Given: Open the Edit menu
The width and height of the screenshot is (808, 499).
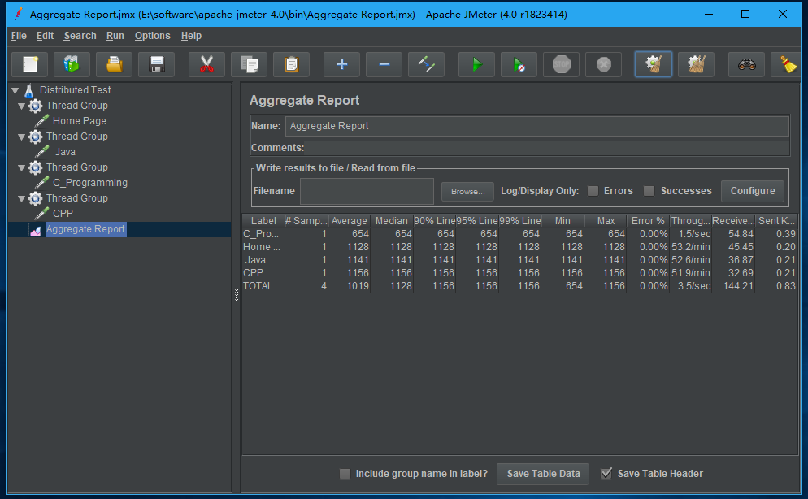Looking at the screenshot, I should [45, 36].
